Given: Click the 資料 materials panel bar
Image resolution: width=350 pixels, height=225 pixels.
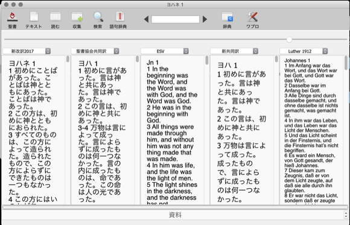Looking at the screenshot, I should tap(175, 215).
